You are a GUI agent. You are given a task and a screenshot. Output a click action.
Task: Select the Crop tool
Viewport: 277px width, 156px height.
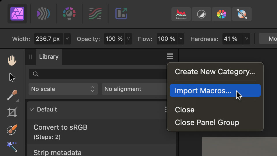tap(12, 112)
